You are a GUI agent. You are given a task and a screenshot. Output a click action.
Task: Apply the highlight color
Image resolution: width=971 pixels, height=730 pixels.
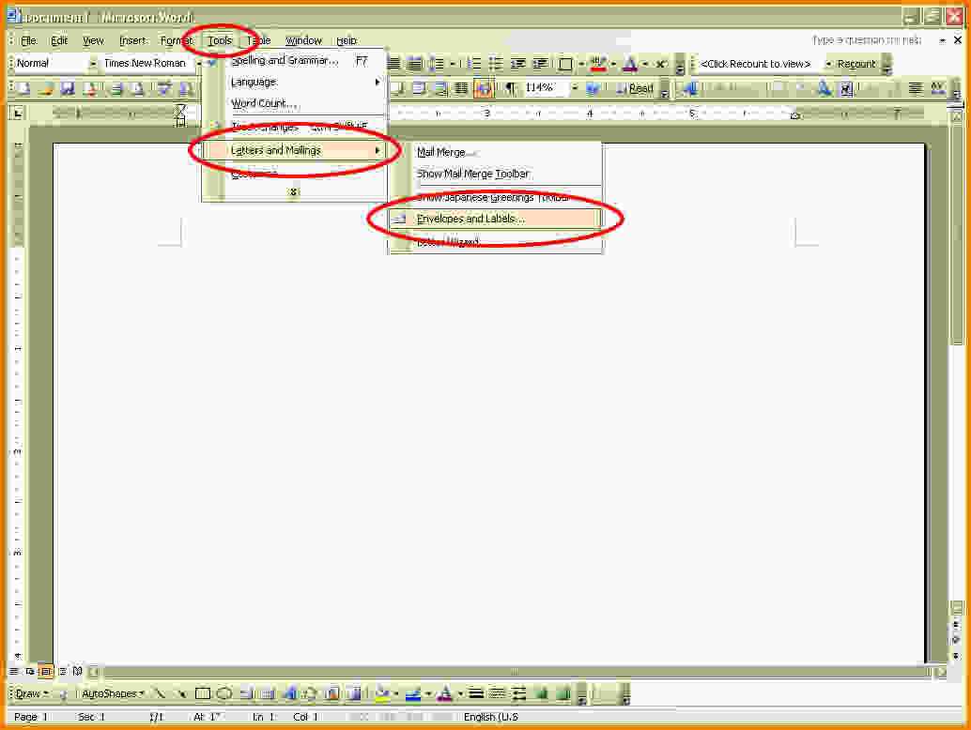tap(598, 63)
